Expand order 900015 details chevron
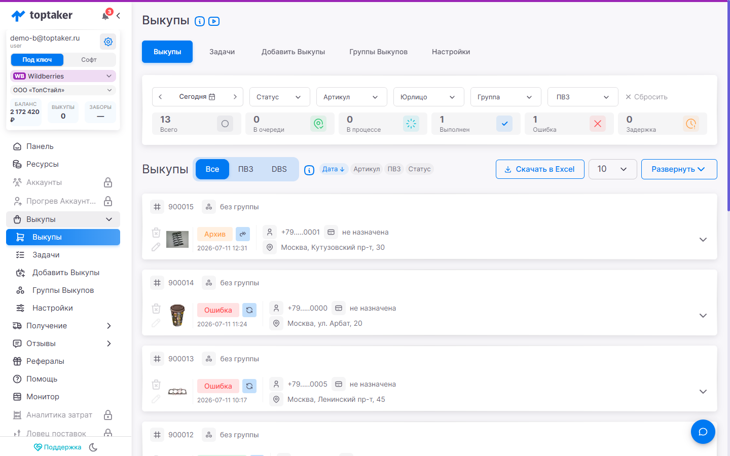This screenshot has width=730, height=456. (703, 240)
